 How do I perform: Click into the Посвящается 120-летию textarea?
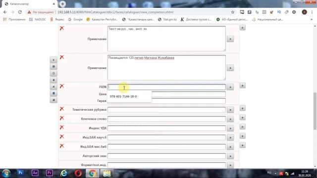click(166, 68)
